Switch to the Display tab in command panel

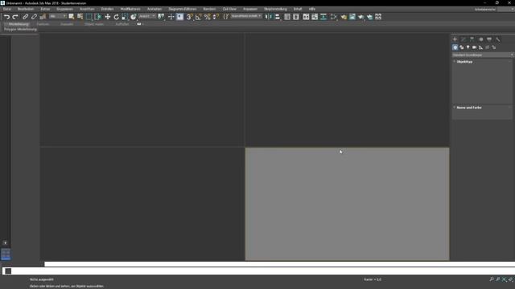[489, 39]
